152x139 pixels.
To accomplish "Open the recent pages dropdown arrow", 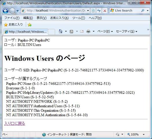I will coord(18,11).
